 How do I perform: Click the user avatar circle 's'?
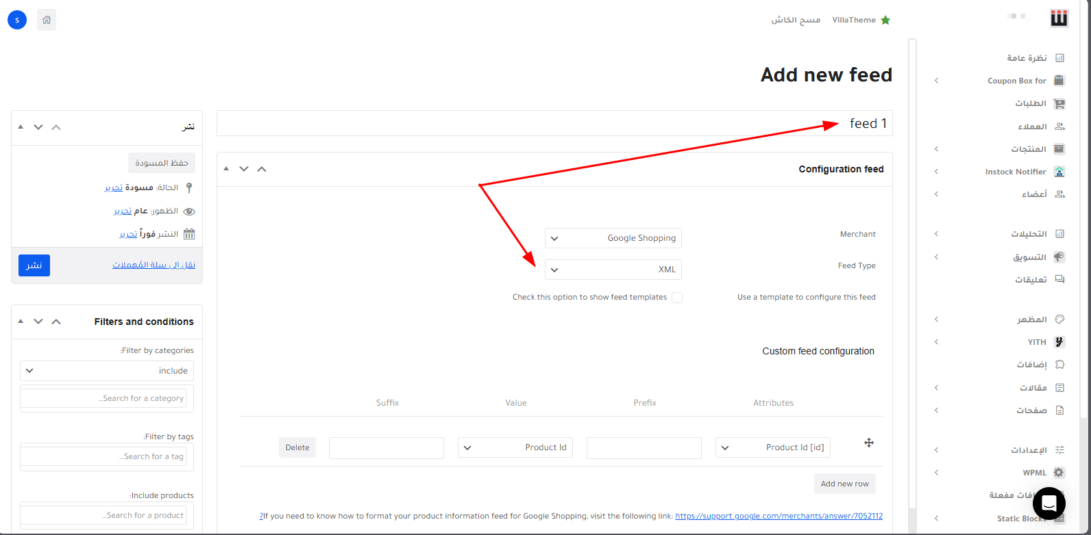17,20
